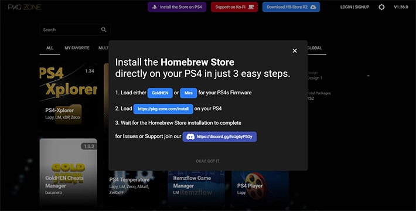Click the Discord logo icon in invite button
This screenshot has width=416, height=211.
click(x=190, y=137)
